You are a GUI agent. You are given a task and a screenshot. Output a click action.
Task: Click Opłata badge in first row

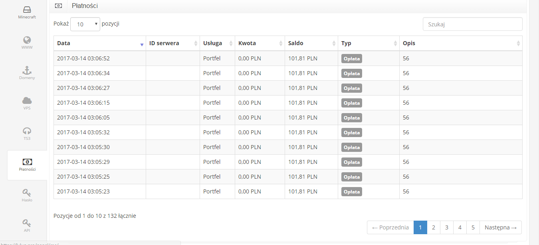coord(351,59)
